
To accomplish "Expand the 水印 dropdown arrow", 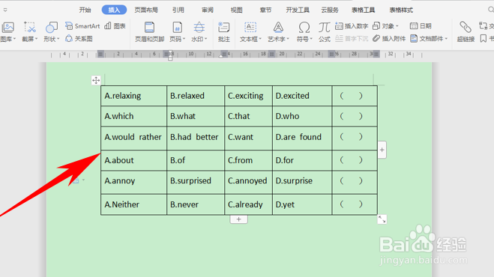I will tap(205, 39).
